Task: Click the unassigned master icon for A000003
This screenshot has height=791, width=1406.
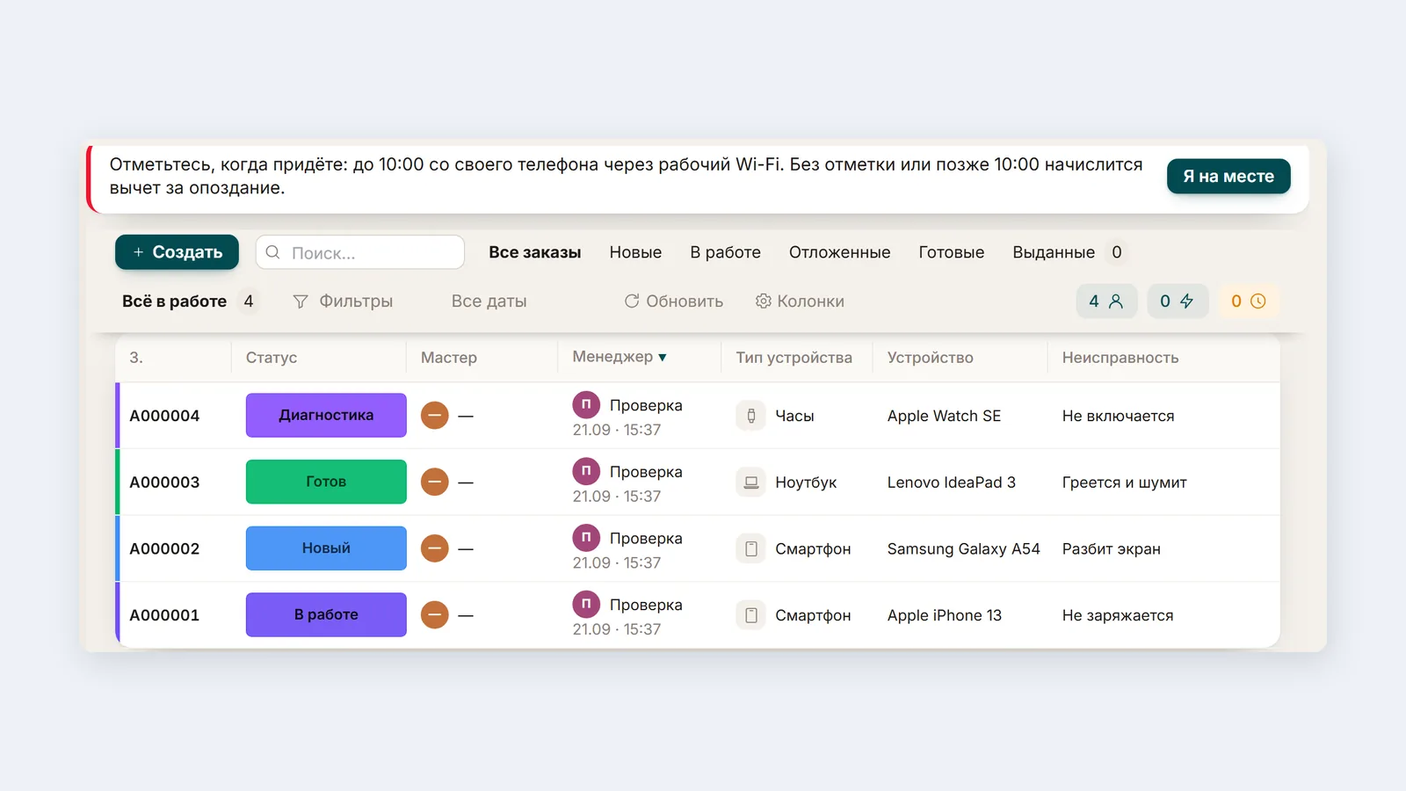Action: click(434, 482)
